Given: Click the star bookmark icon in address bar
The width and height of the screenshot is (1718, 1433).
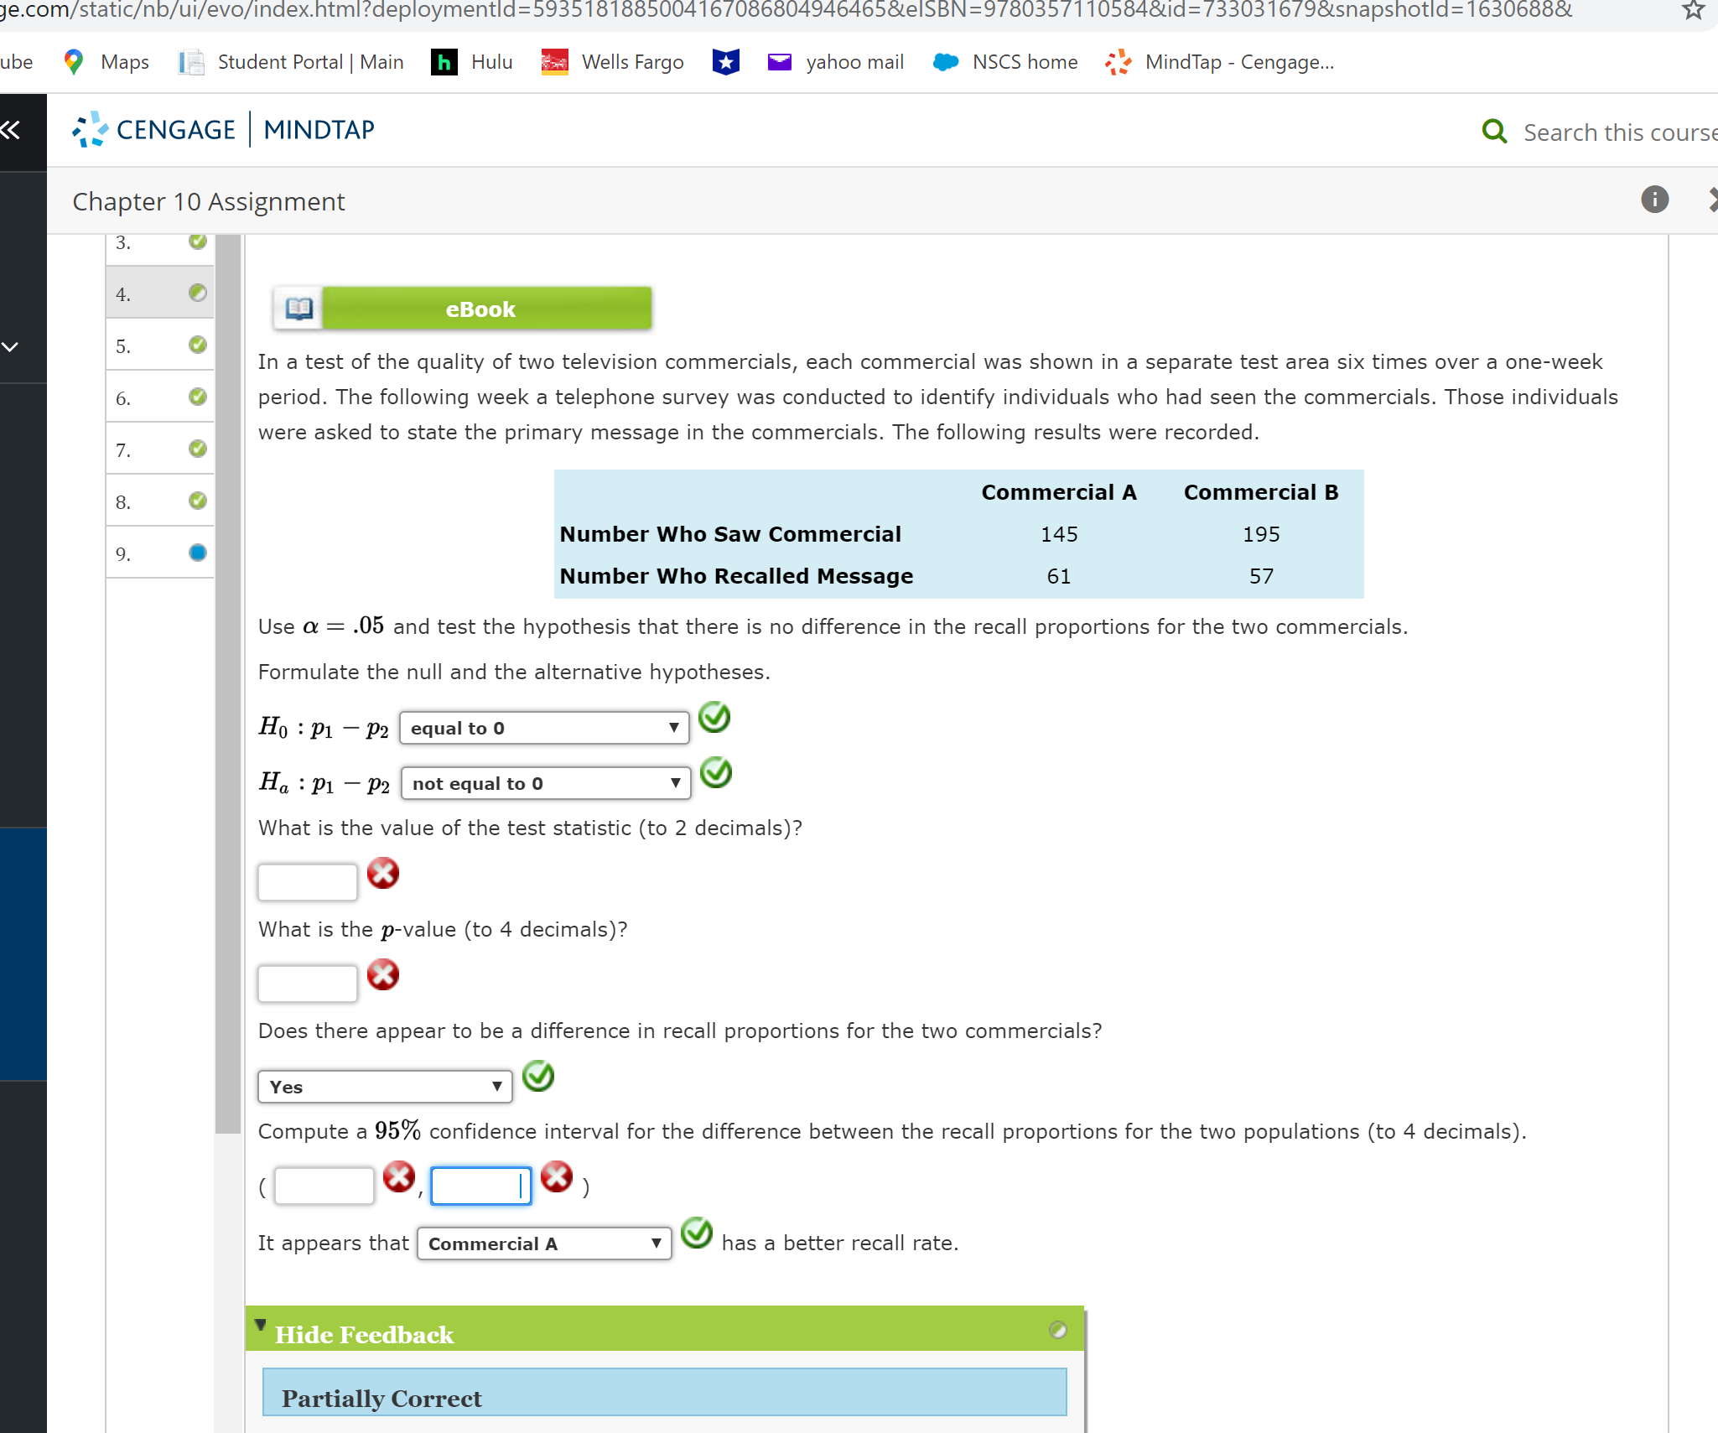Looking at the screenshot, I should pos(1693,10).
